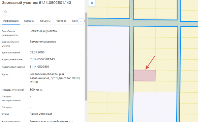Click the 800 кв. м area value
Viewport: 198px width, 122px height.
coord(36,90)
